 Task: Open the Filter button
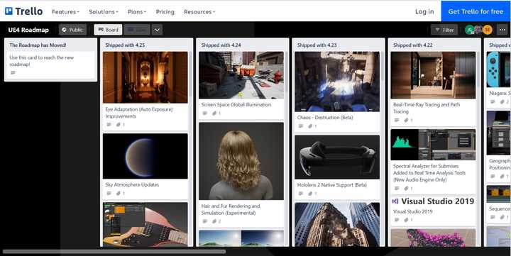point(444,30)
